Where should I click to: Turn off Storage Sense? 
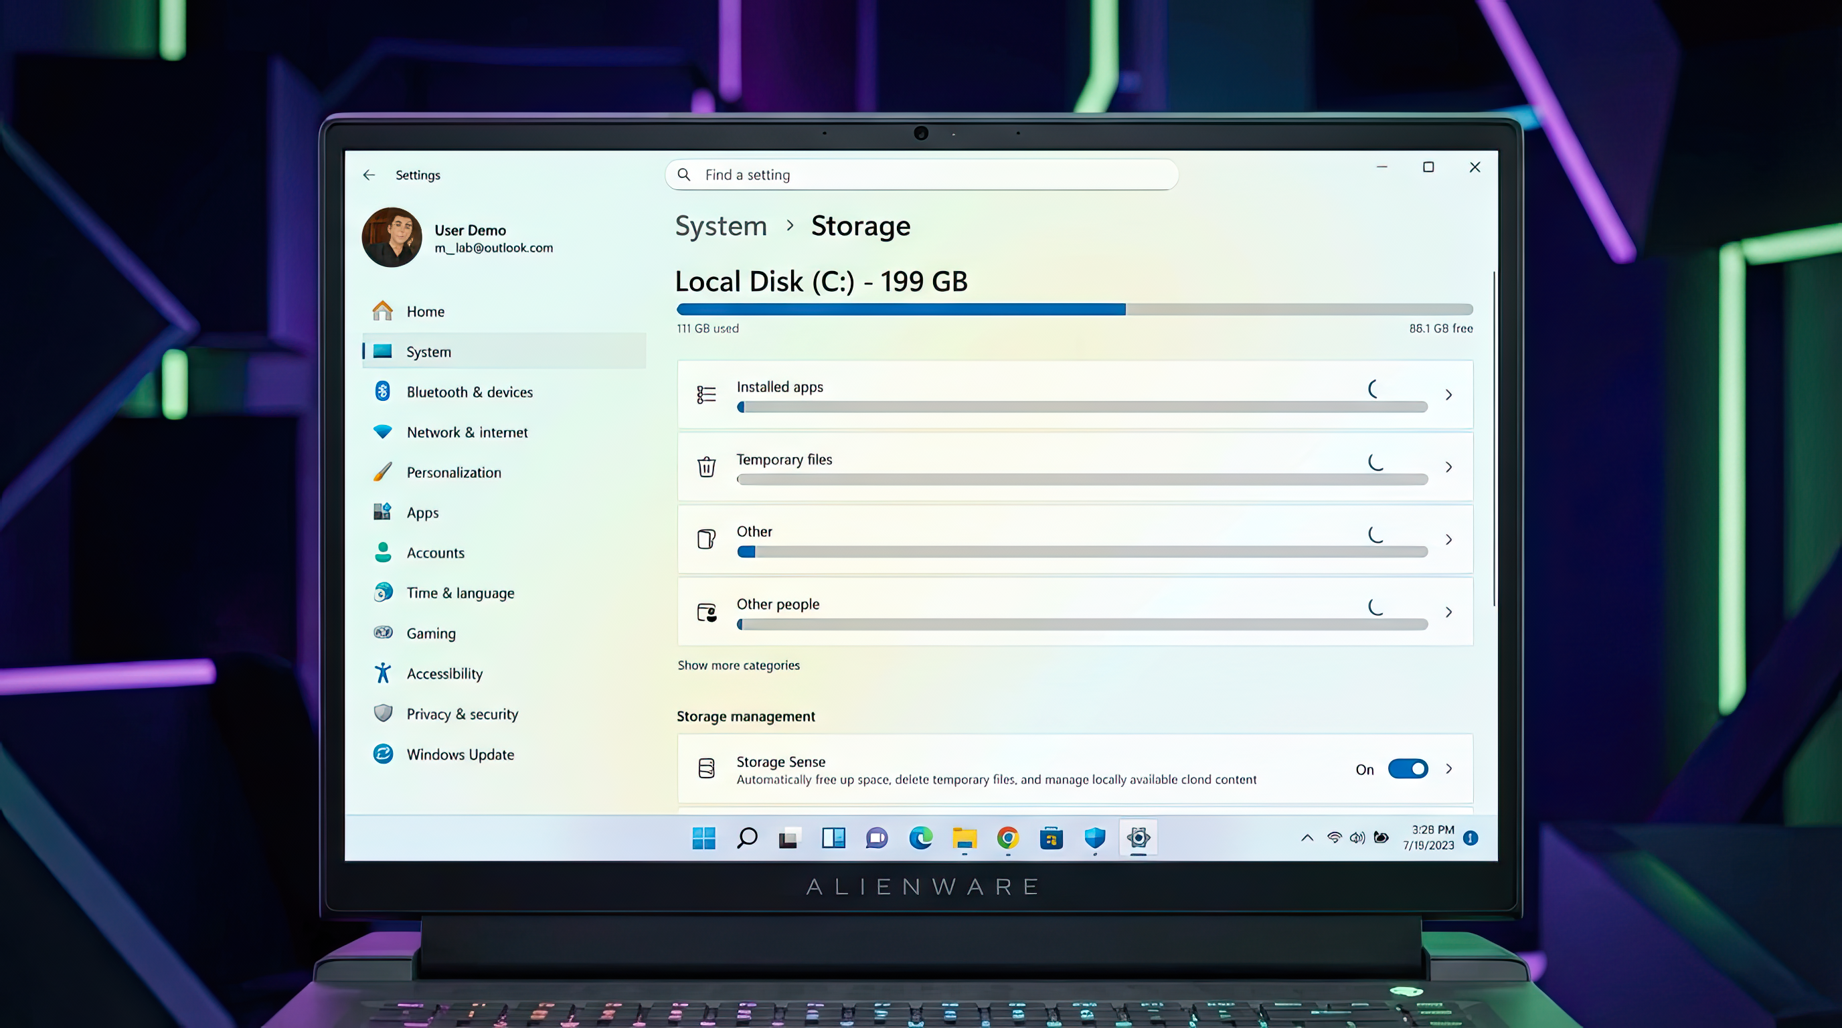1407,768
